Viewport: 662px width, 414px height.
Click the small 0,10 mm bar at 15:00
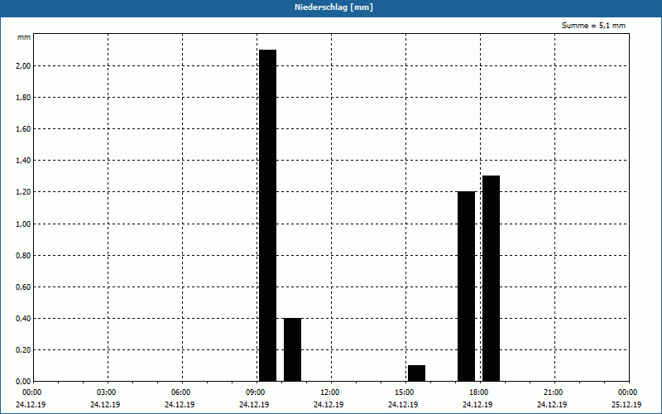coord(416,373)
